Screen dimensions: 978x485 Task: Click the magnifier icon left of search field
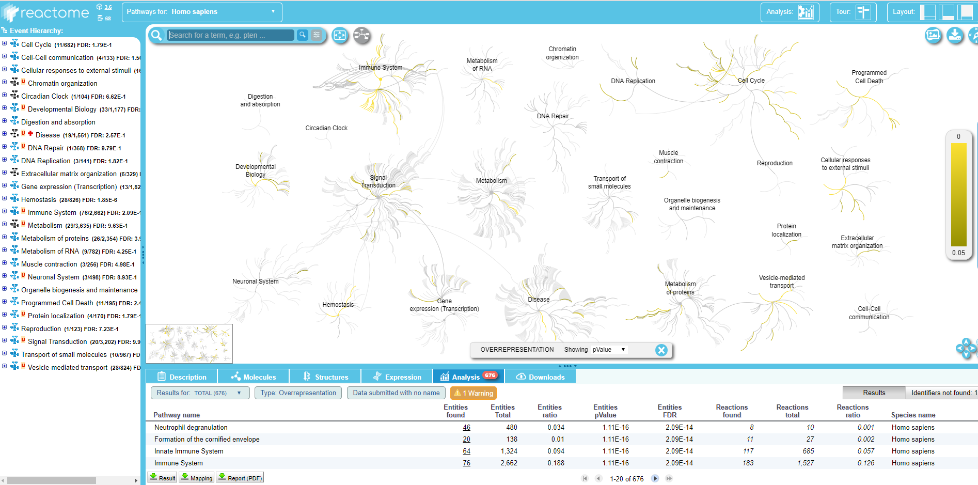pos(156,35)
